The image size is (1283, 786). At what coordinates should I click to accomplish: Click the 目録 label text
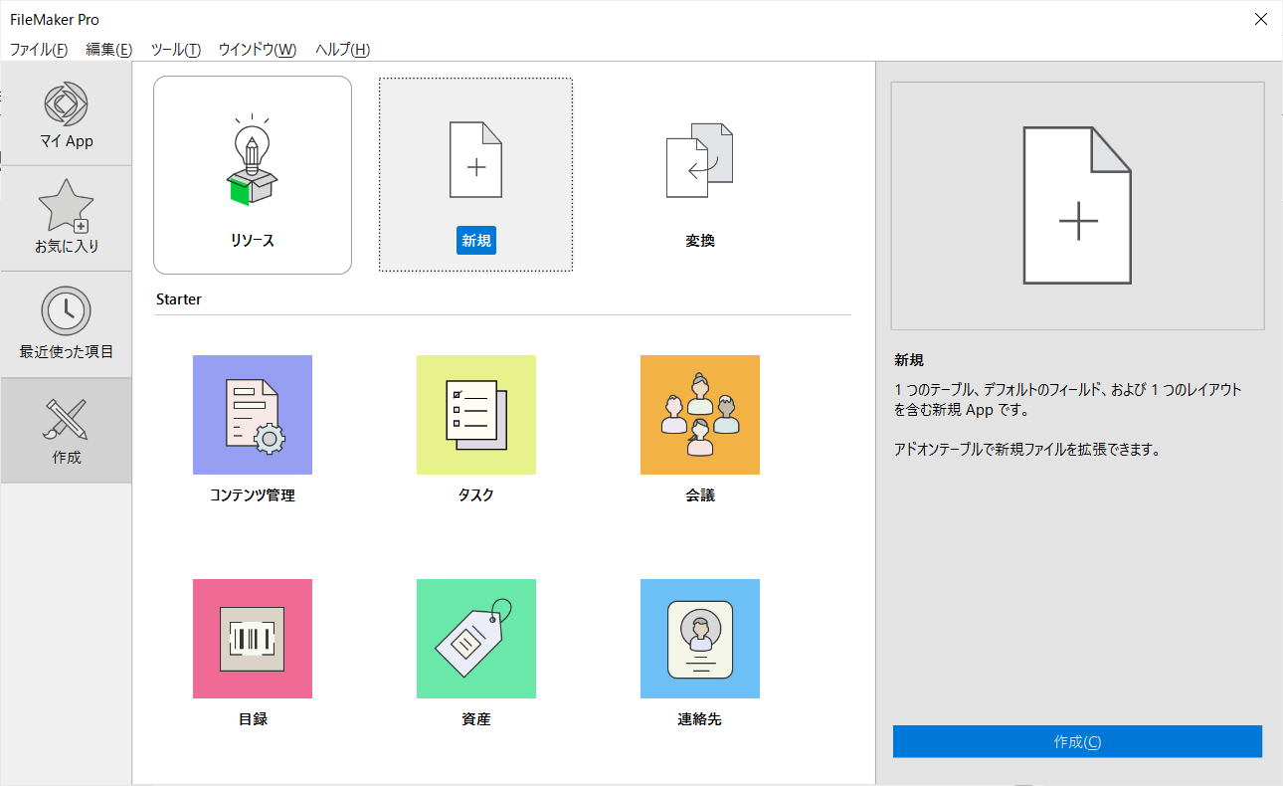click(x=253, y=718)
